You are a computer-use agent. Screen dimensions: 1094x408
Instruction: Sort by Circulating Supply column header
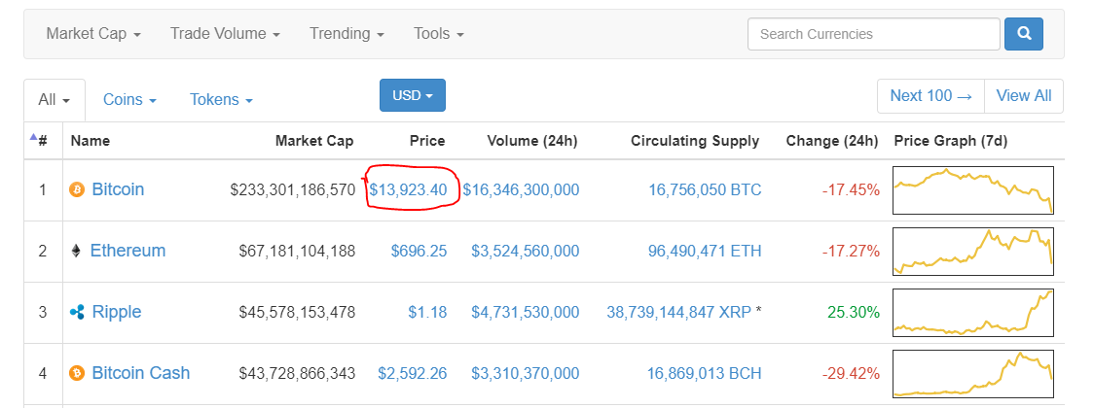pyautogui.click(x=695, y=141)
